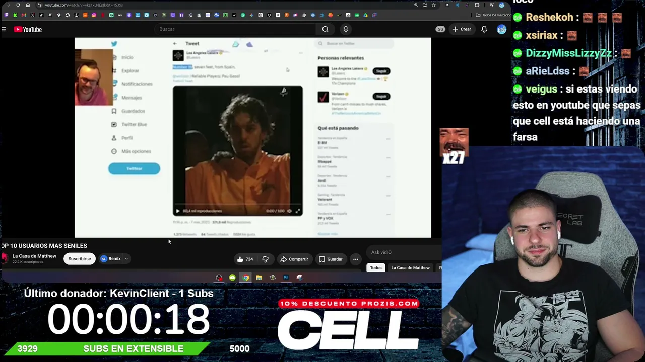This screenshot has height=362, width=645.
Task: Open the Extensions puzzle menu
Action: 477,5
